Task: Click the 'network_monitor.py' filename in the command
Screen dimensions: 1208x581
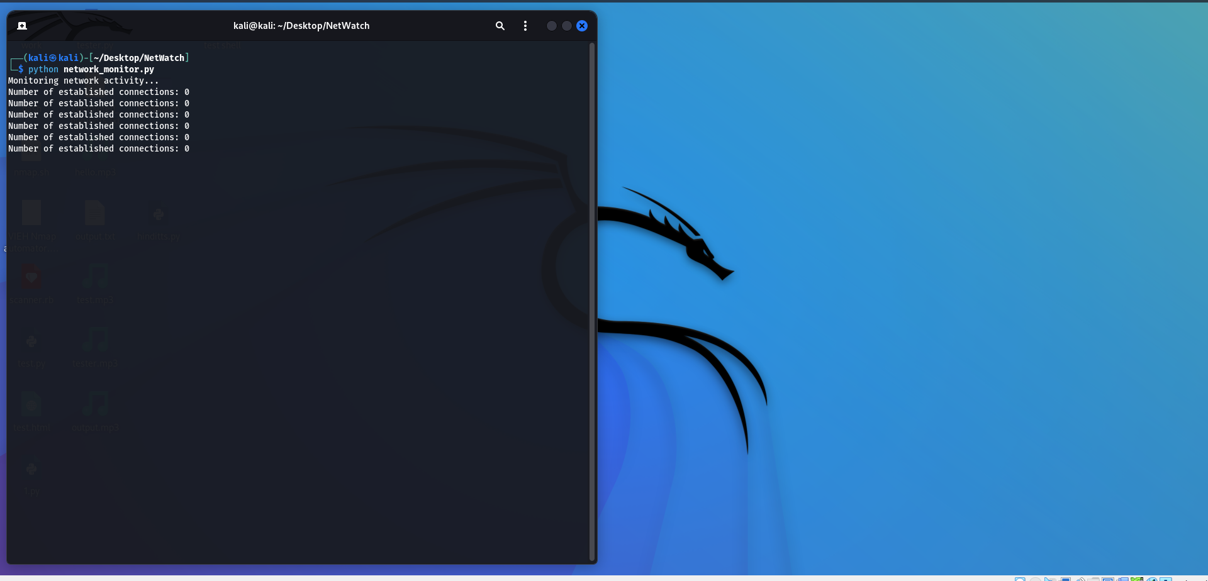Action: pos(109,69)
